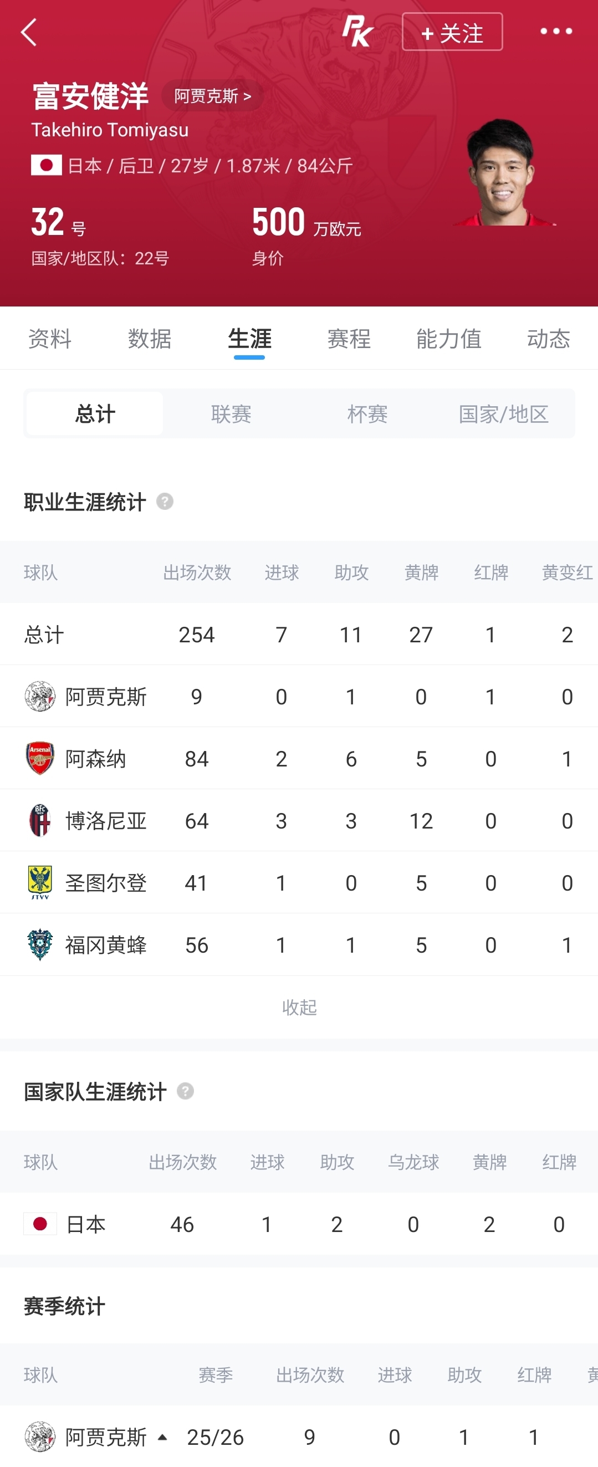Image resolution: width=598 pixels, height=1467 pixels.
Task: Tap the Japan flag in national team row
Action: [x=40, y=1223]
